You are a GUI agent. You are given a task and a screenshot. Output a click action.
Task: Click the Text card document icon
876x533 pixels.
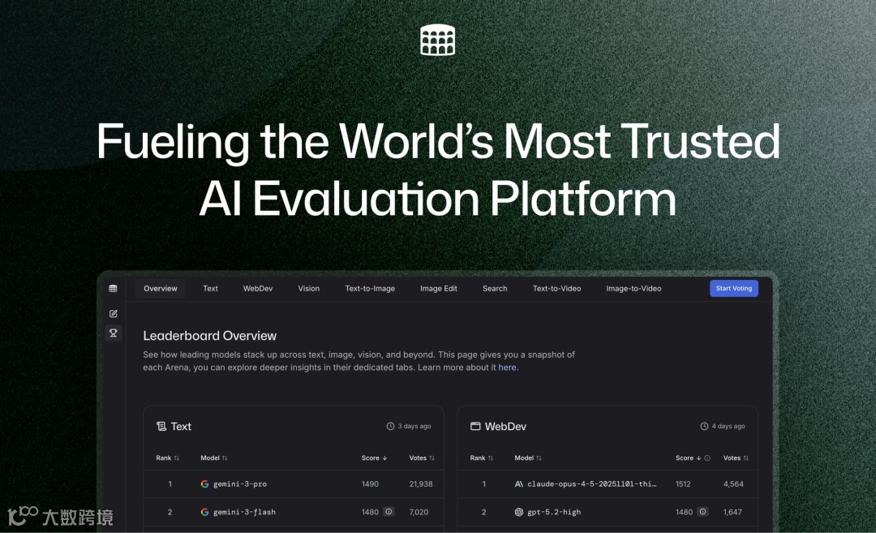click(x=161, y=426)
